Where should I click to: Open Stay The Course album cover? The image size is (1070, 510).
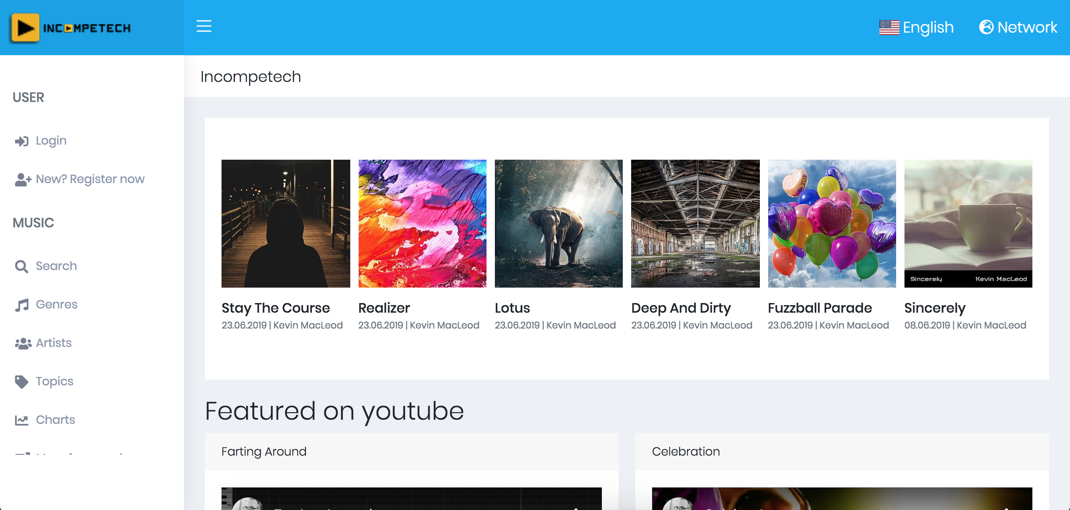click(286, 224)
